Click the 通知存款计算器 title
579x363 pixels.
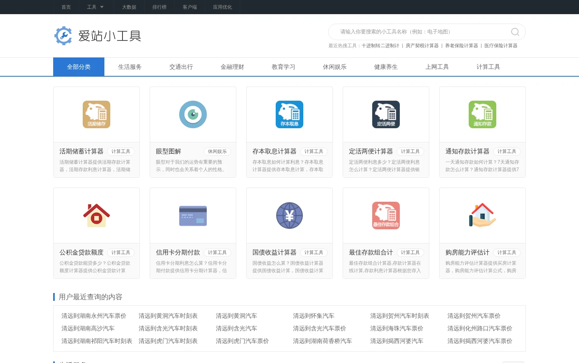(x=468, y=151)
